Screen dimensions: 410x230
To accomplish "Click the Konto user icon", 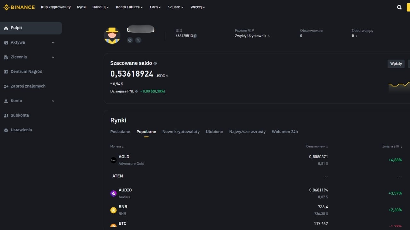I will (6, 101).
